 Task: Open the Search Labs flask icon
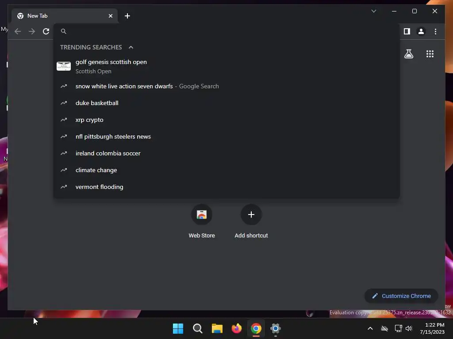pyautogui.click(x=408, y=54)
